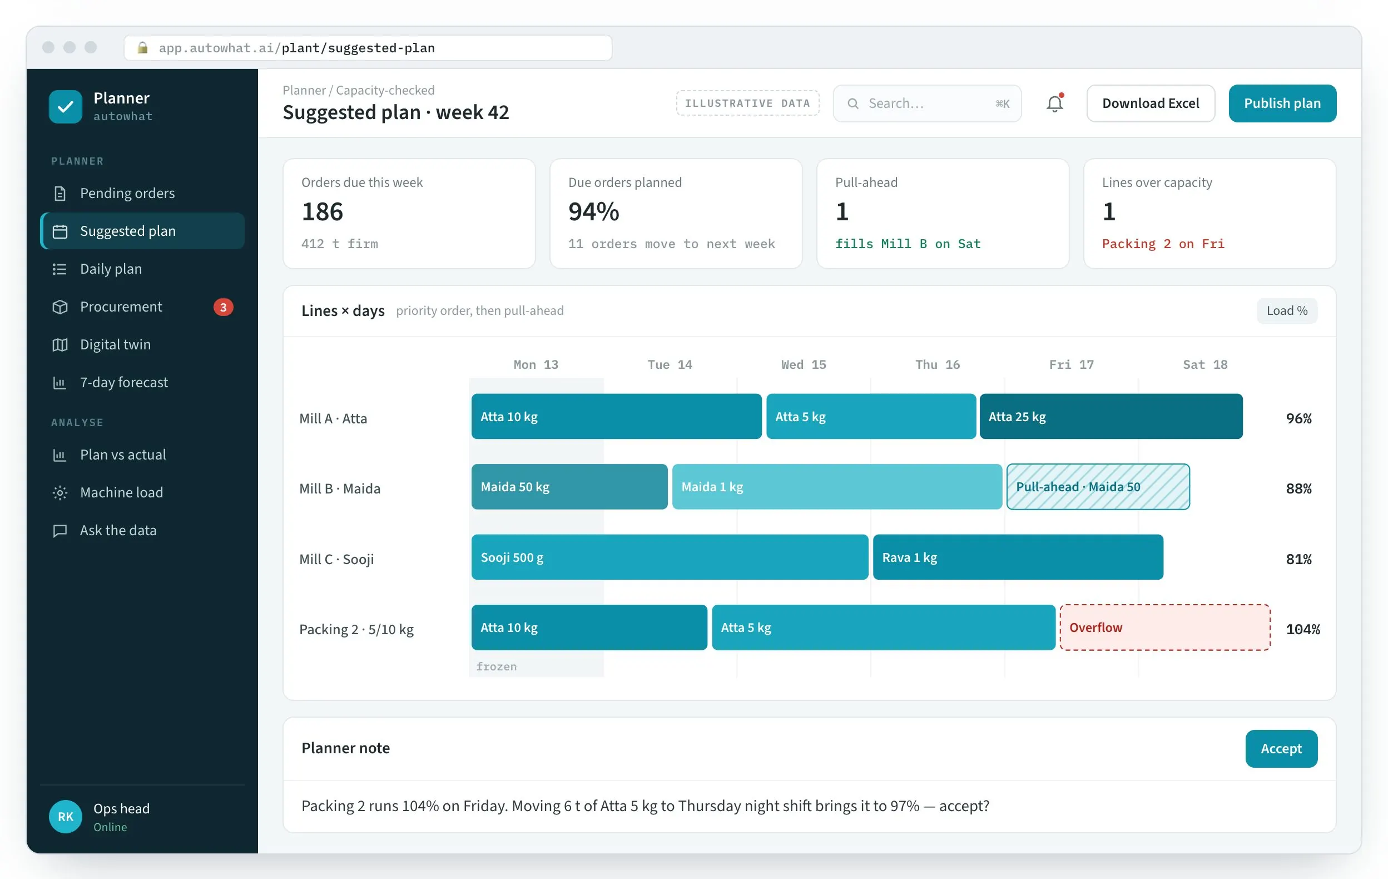This screenshot has height=879, width=1388.
Task: Click Mill A Atta 10 kg bar
Action: [616, 417]
